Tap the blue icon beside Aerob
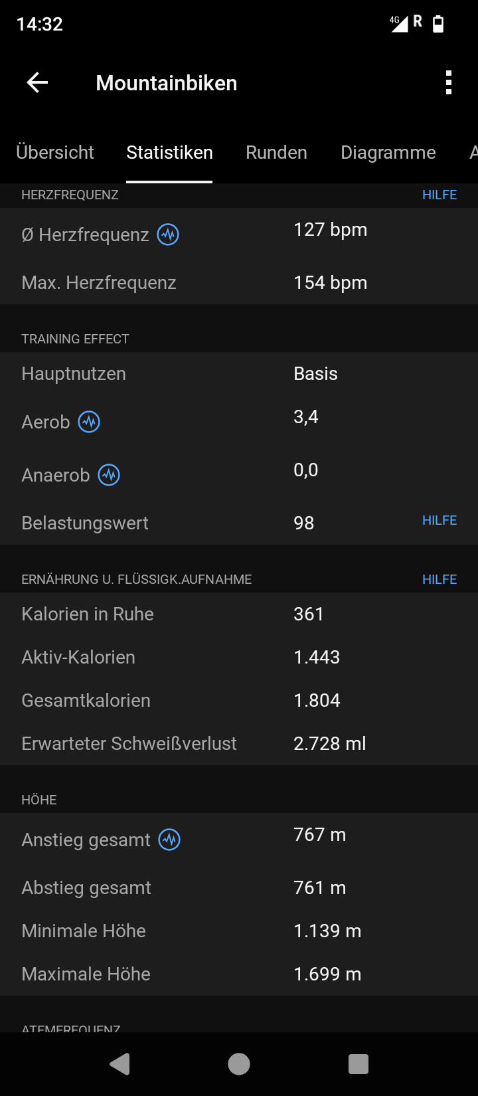The width and height of the screenshot is (478, 1096). pos(89,422)
